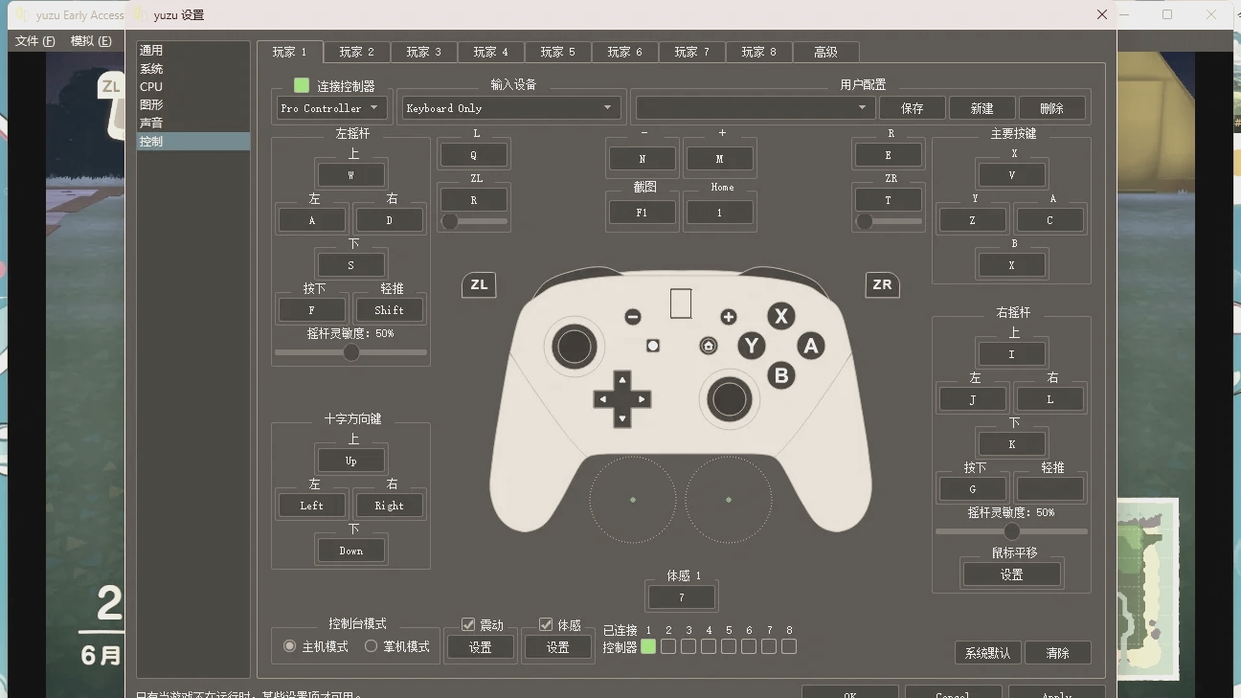This screenshot has width=1241, height=698.
Task: Click screenshot (截图) key binding F1
Action: tap(642, 213)
